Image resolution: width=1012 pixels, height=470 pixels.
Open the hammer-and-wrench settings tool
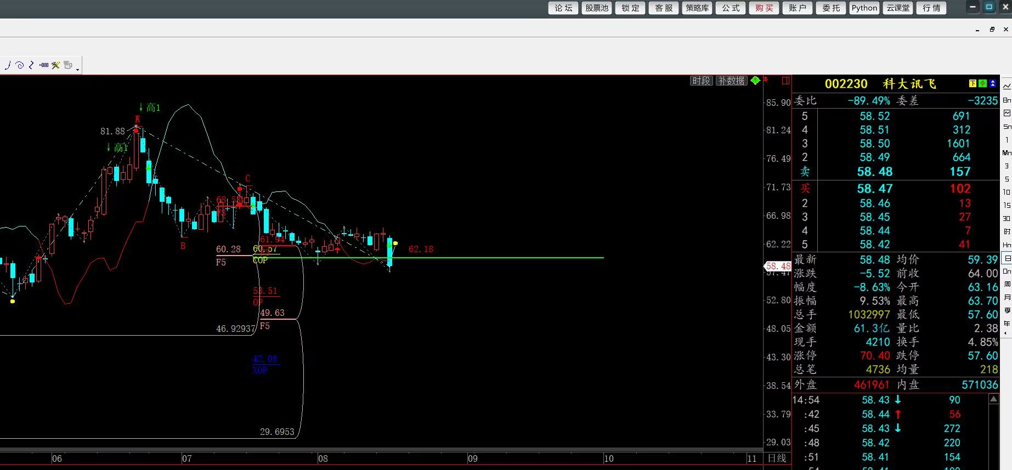(55, 65)
